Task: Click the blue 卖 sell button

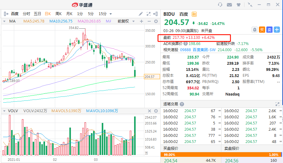Action: (x=269, y=30)
